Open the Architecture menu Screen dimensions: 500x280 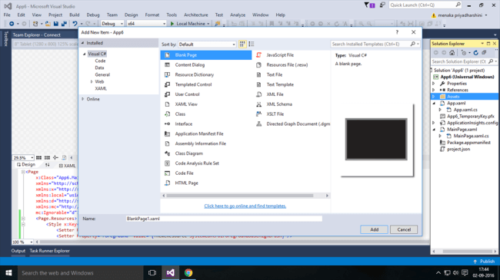[x=196, y=15]
